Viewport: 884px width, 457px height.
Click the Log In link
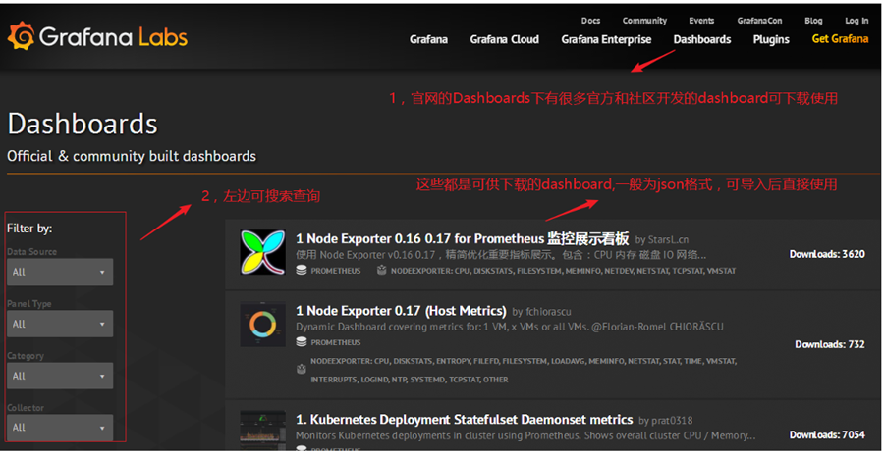click(x=856, y=21)
